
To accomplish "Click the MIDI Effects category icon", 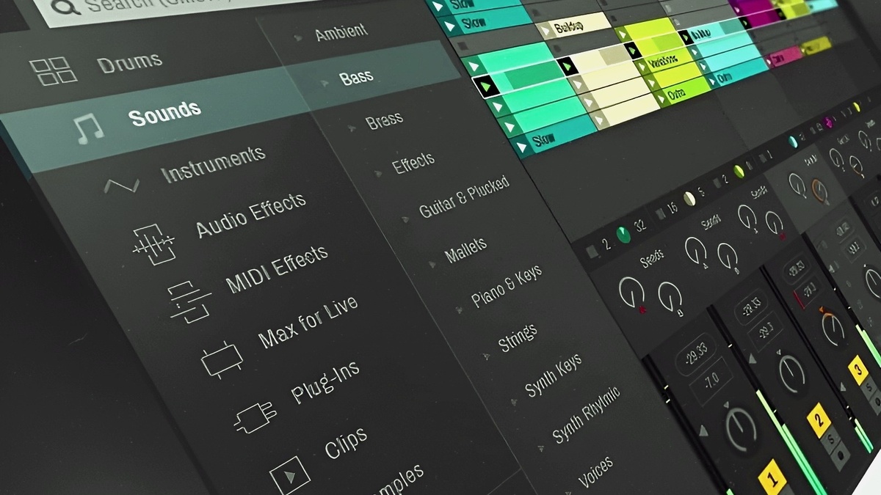I will coord(189,301).
